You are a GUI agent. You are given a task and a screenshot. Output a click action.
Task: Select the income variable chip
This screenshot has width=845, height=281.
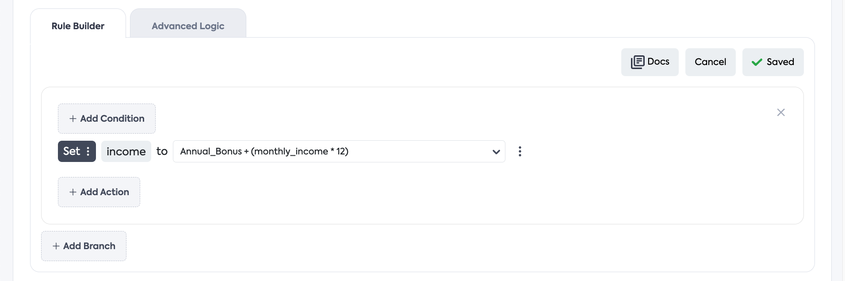pos(126,151)
